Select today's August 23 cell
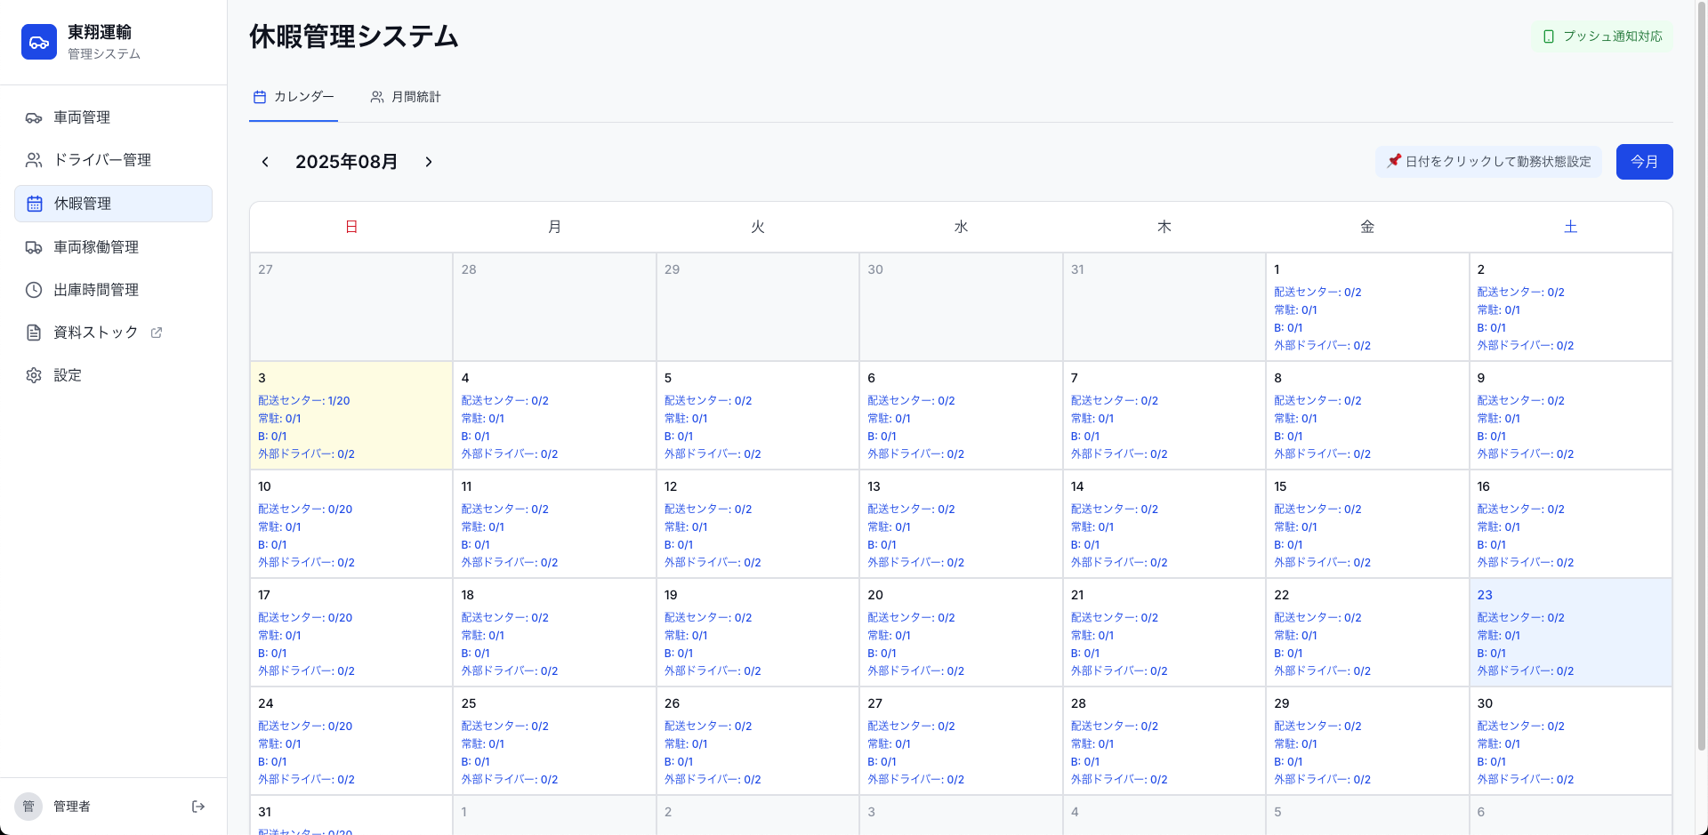 pos(1570,632)
